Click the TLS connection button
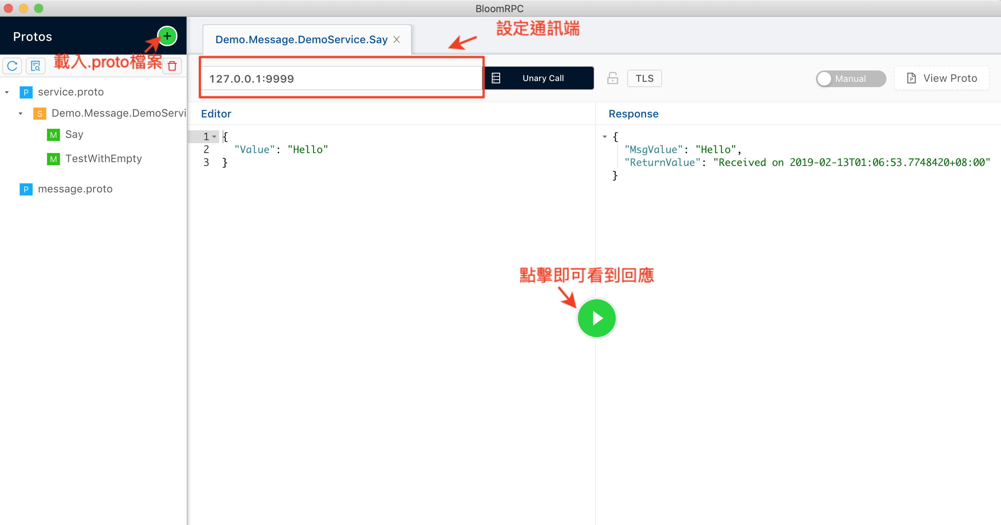 644,78
